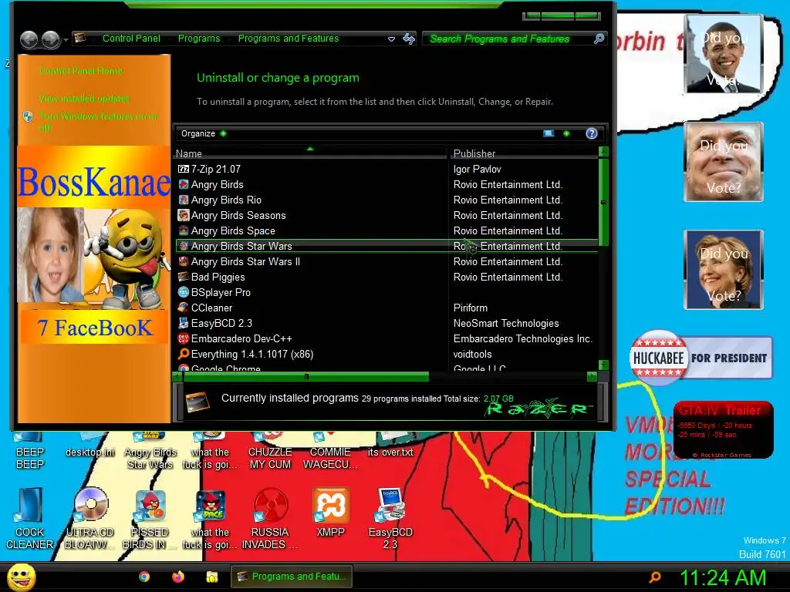Select the EasyBCD 2.3 list icon

(x=184, y=323)
